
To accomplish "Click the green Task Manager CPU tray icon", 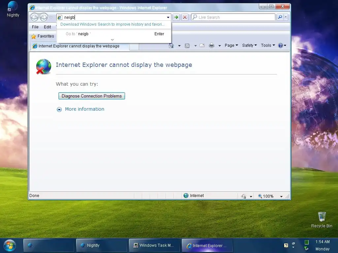I will 306,242.
